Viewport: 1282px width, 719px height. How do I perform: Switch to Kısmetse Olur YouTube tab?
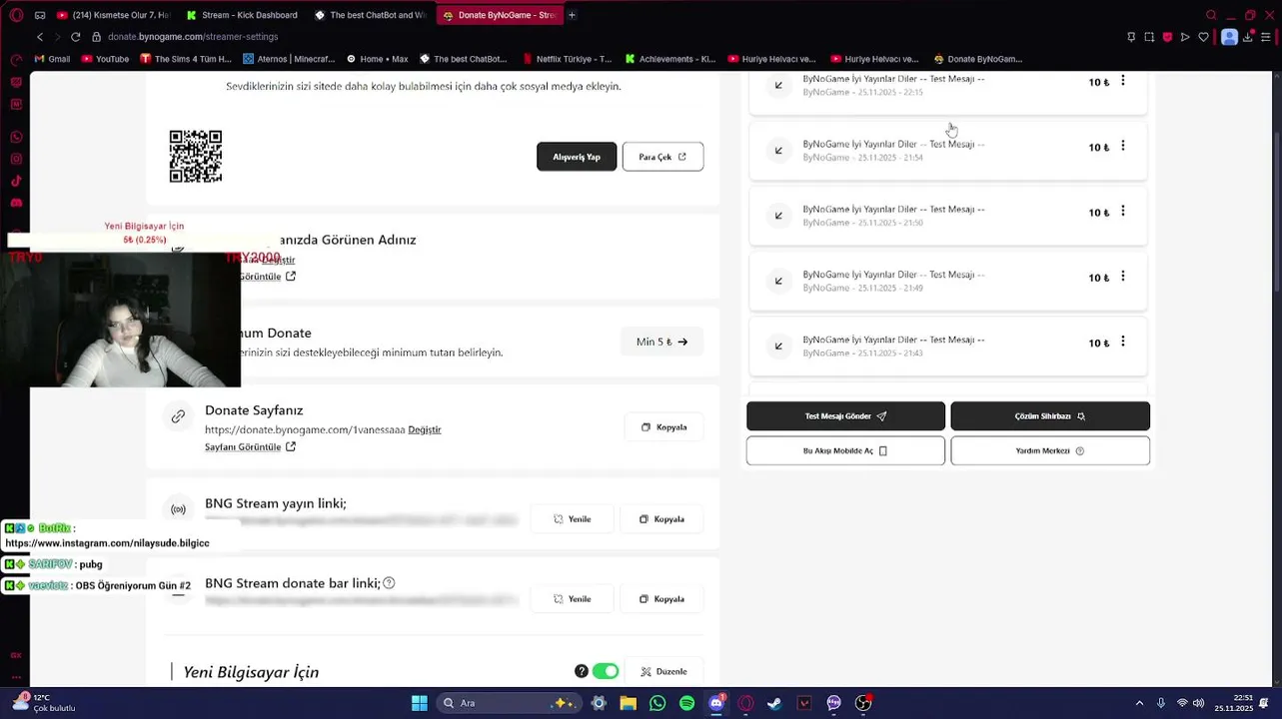114,15
